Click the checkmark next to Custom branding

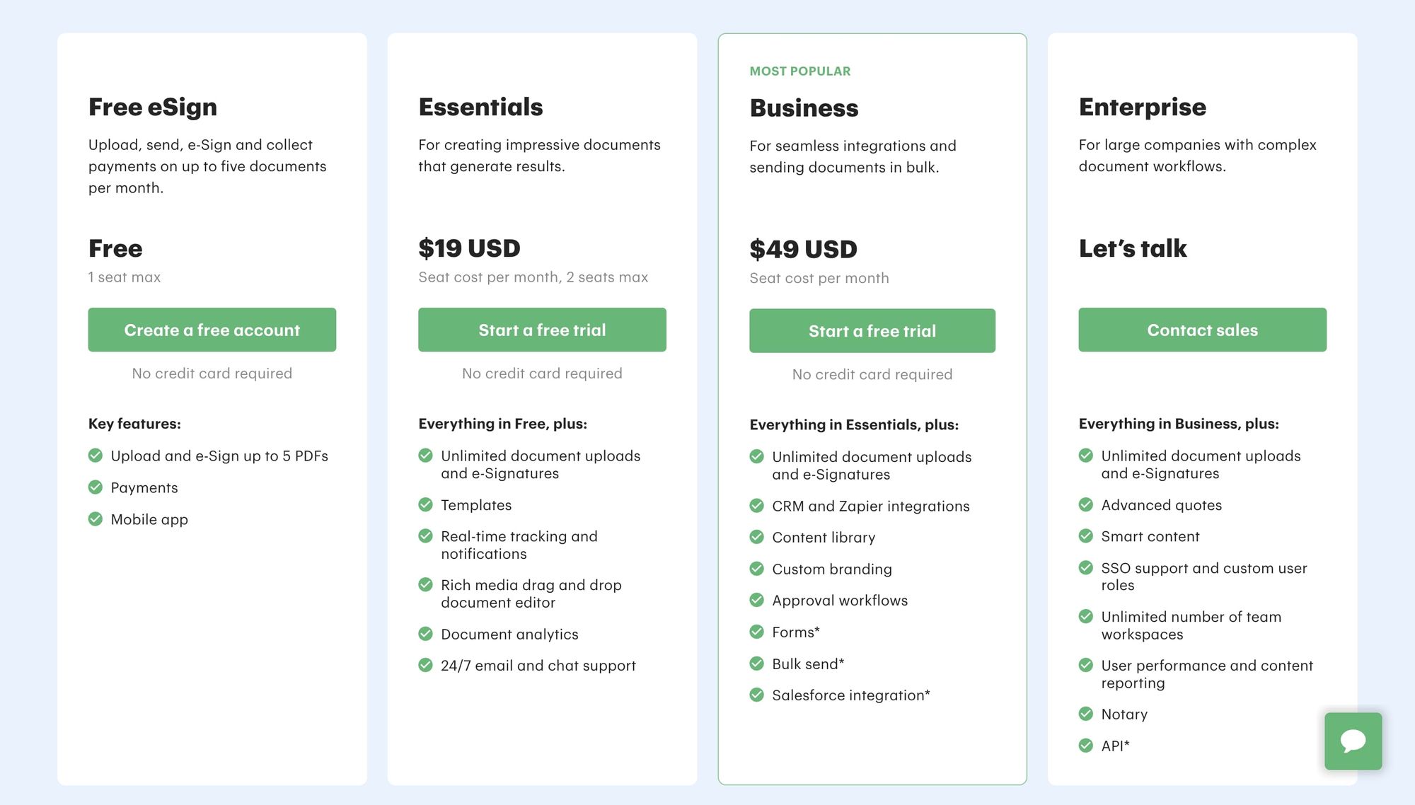(756, 569)
